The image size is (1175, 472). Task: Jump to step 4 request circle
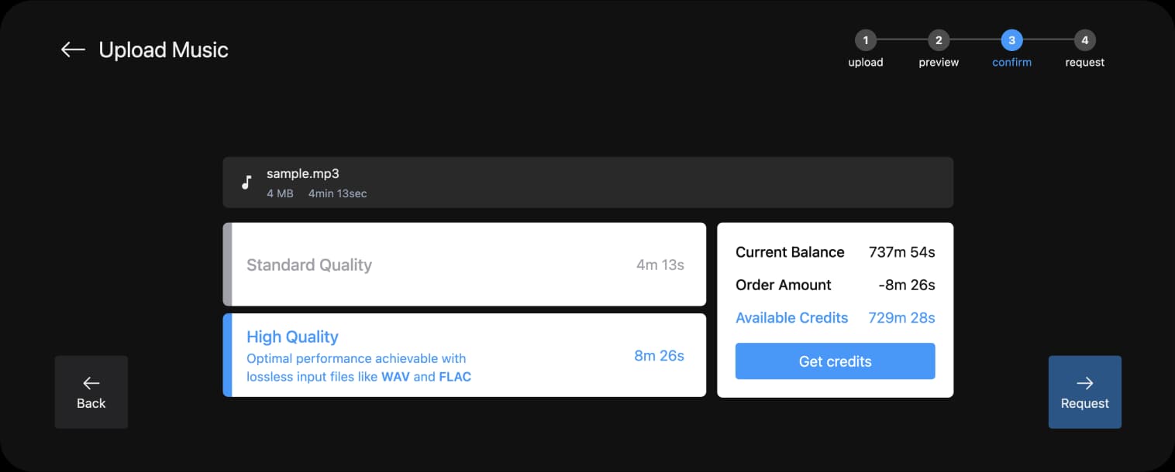(x=1084, y=40)
